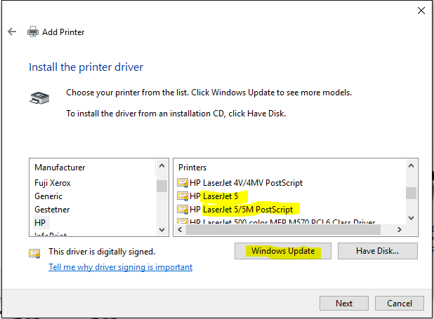Click the digitally signed certificate icon
Viewport: 434px width, 319px height.
34,253
